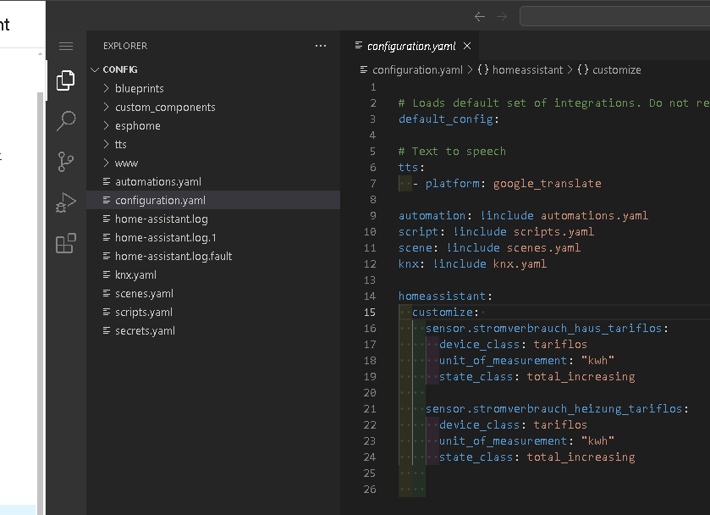Open the Search view in activity bar

[x=66, y=121]
